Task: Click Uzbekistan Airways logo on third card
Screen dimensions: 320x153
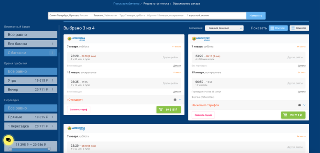Action: click(76, 128)
